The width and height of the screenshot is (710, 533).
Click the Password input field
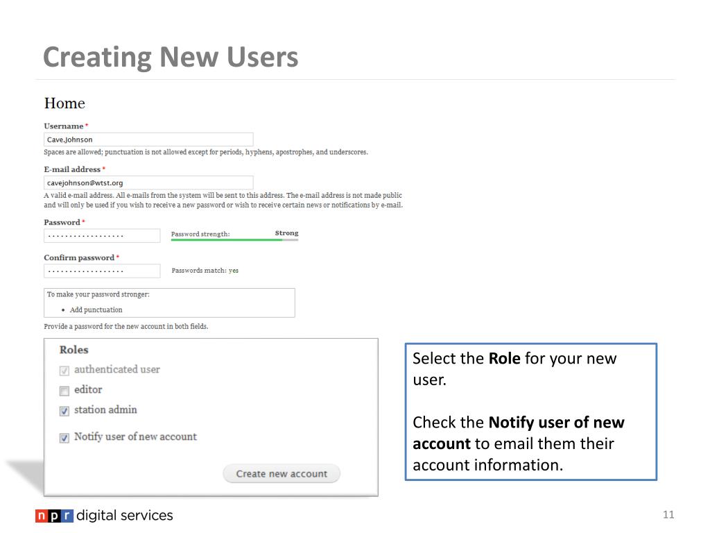tap(102, 236)
